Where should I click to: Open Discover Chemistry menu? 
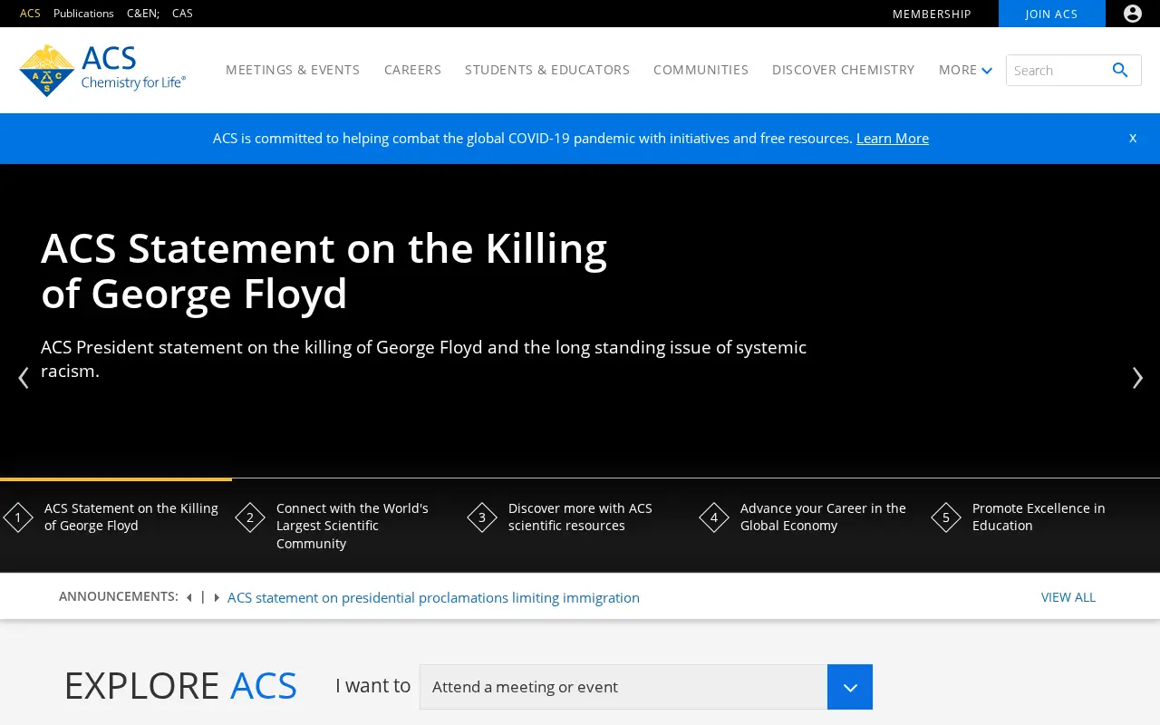pyautogui.click(x=843, y=70)
